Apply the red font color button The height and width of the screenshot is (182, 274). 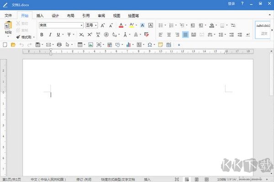click(121, 25)
